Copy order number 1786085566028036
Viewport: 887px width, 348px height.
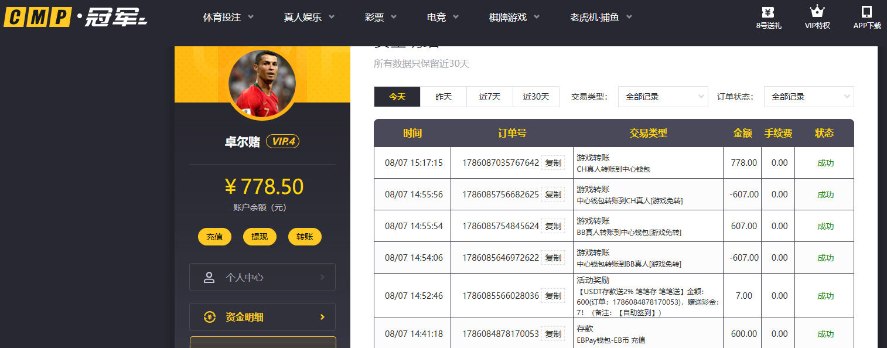point(553,296)
